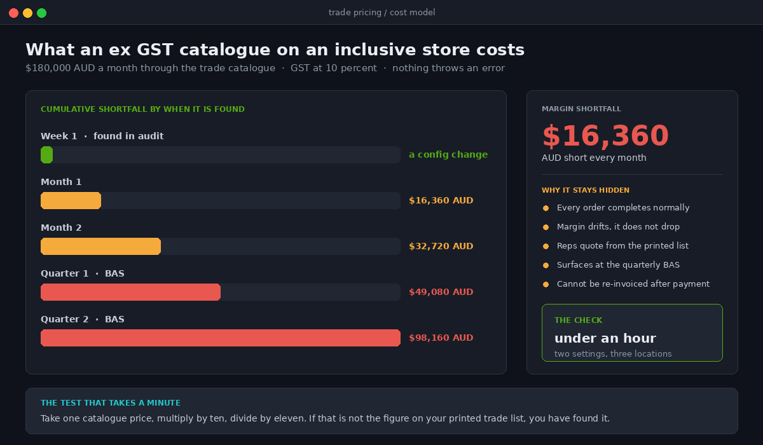763x445 pixels.
Task: Click the '$49,080 AUD' value
Action: coord(441,292)
